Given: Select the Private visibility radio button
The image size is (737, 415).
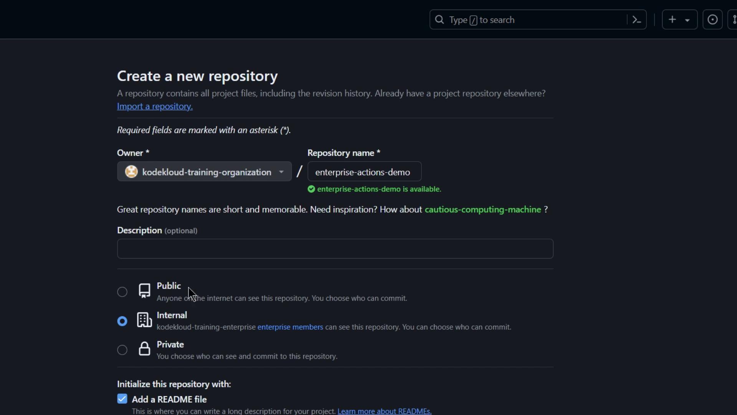Looking at the screenshot, I should tap(122, 350).
